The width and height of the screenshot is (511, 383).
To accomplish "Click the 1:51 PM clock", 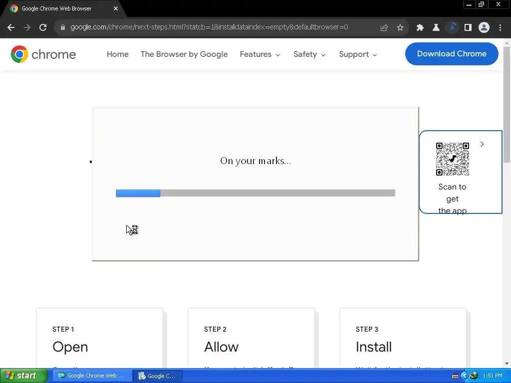I will [493, 376].
